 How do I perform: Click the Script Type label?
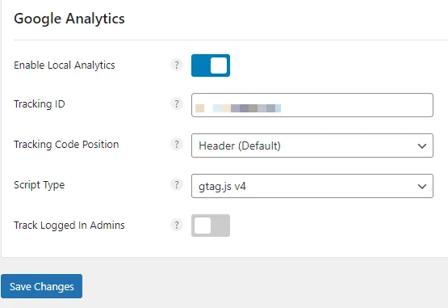(39, 185)
